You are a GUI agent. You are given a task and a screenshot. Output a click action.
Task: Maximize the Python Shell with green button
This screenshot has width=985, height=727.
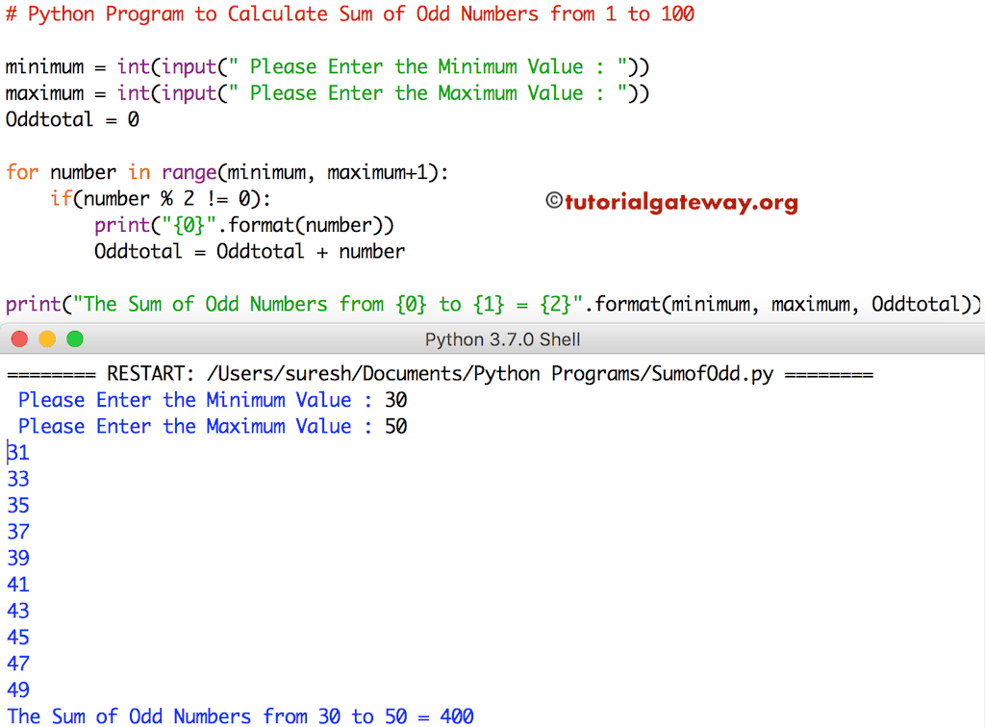[x=75, y=339]
